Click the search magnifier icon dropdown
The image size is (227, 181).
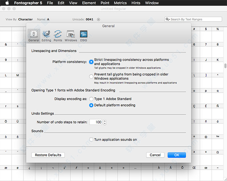[x=168, y=19]
